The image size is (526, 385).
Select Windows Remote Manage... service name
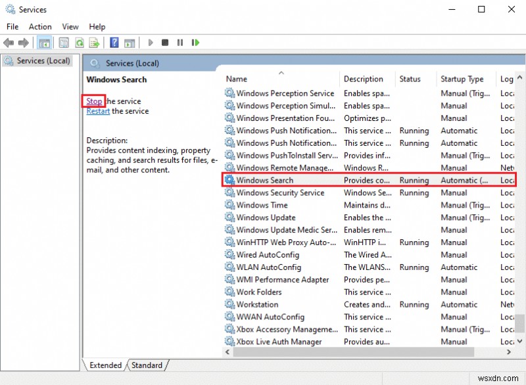click(285, 168)
